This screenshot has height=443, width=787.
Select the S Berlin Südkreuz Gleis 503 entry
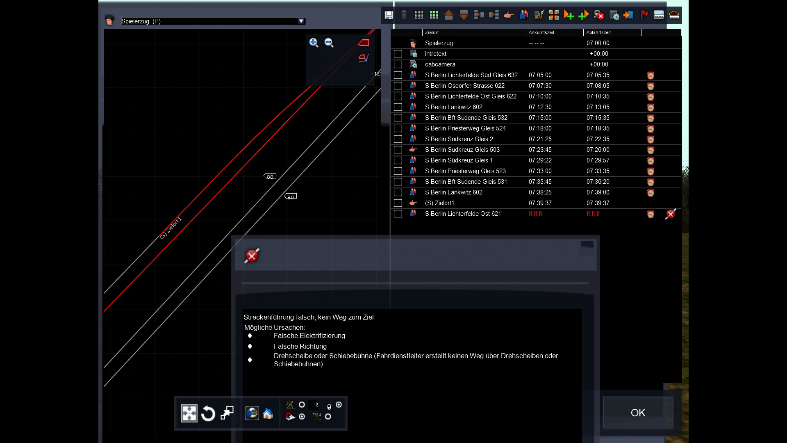click(x=462, y=150)
